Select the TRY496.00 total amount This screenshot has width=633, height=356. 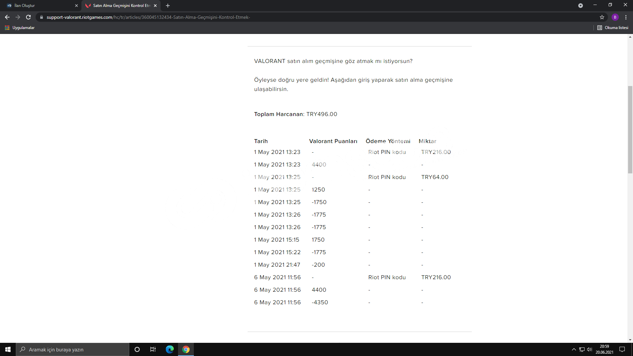pos(322,114)
